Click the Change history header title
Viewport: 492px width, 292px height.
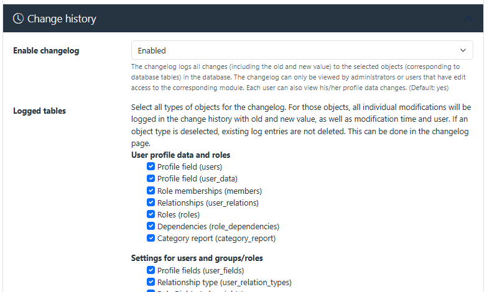coord(62,19)
